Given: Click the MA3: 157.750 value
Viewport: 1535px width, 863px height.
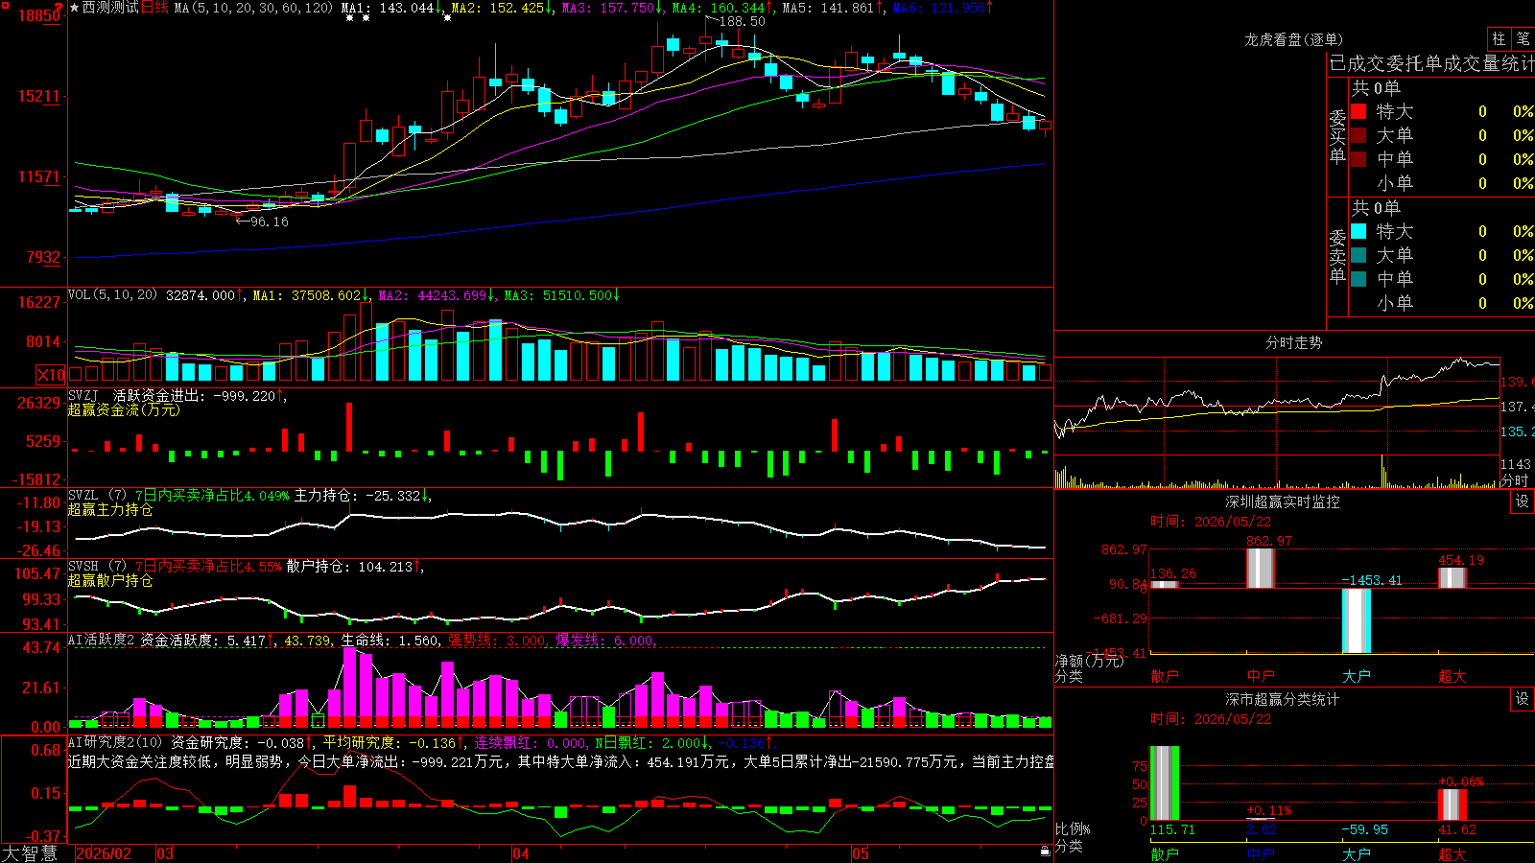Looking at the screenshot, I should (x=608, y=8).
